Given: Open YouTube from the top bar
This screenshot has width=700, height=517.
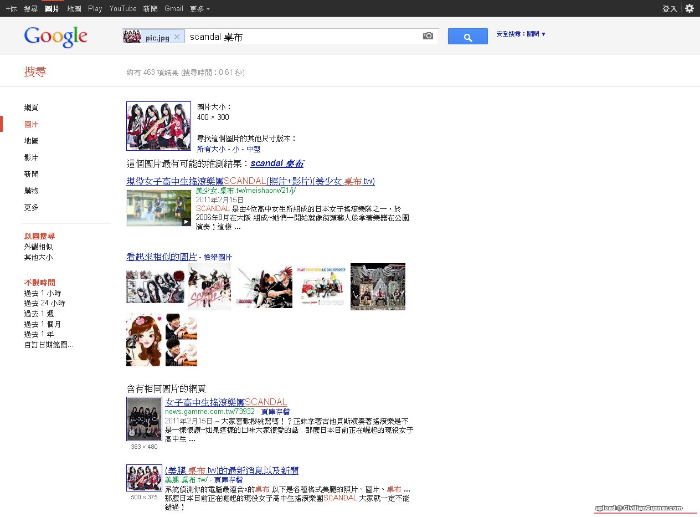Looking at the screenshot, I should [123, 8].
